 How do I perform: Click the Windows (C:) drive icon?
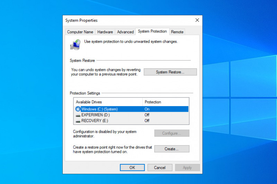click(x=78, y=109)
